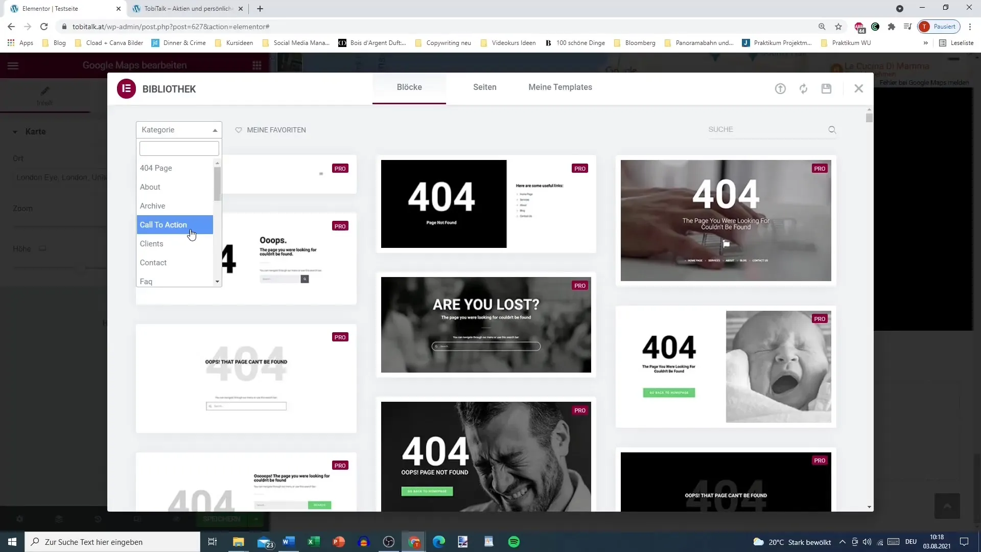Switch to the Seiten tab
This screenshot has width=981, height=552.
[485, 87]
